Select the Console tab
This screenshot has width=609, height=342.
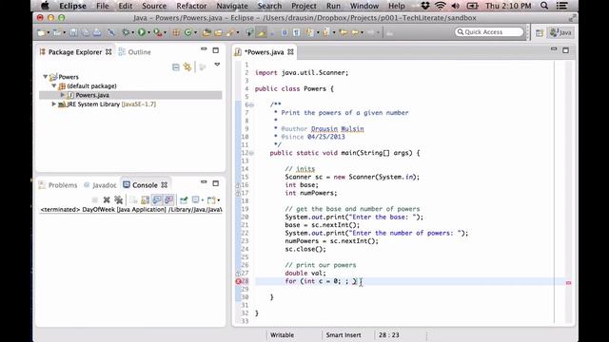click(x=145, y=185)
